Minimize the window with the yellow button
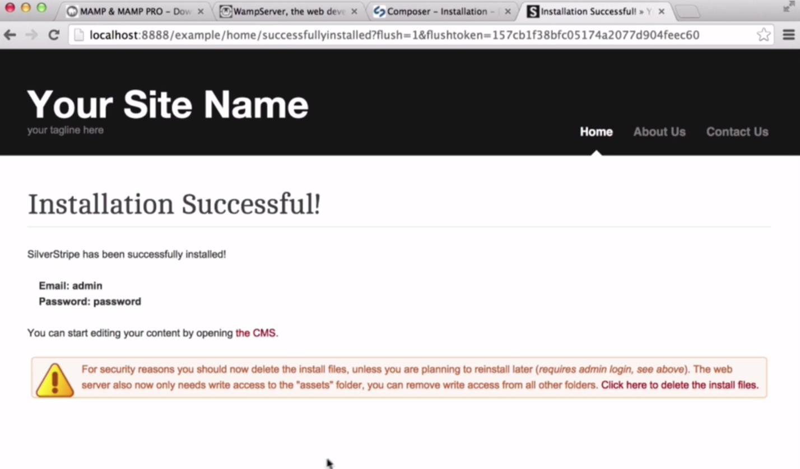This screenshot has height=469, width=800. 26,8
